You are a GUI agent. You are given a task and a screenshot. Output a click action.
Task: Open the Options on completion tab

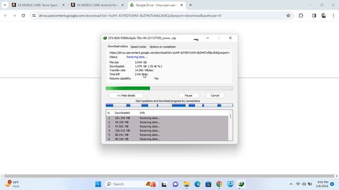[163, 47]
